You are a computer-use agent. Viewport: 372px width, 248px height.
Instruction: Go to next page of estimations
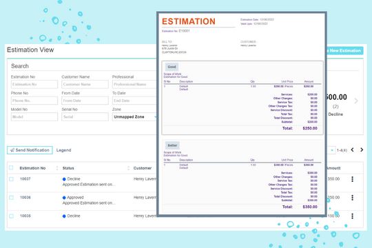(362, 149)
